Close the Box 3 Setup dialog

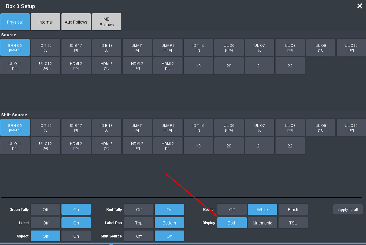(x=360, y=6)
